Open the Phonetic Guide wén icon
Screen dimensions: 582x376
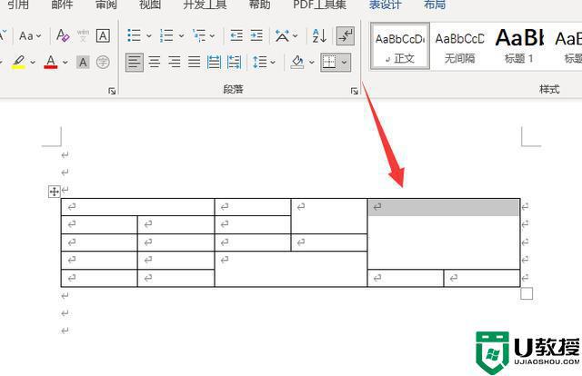pyautogui.click(x=83, y=36)
